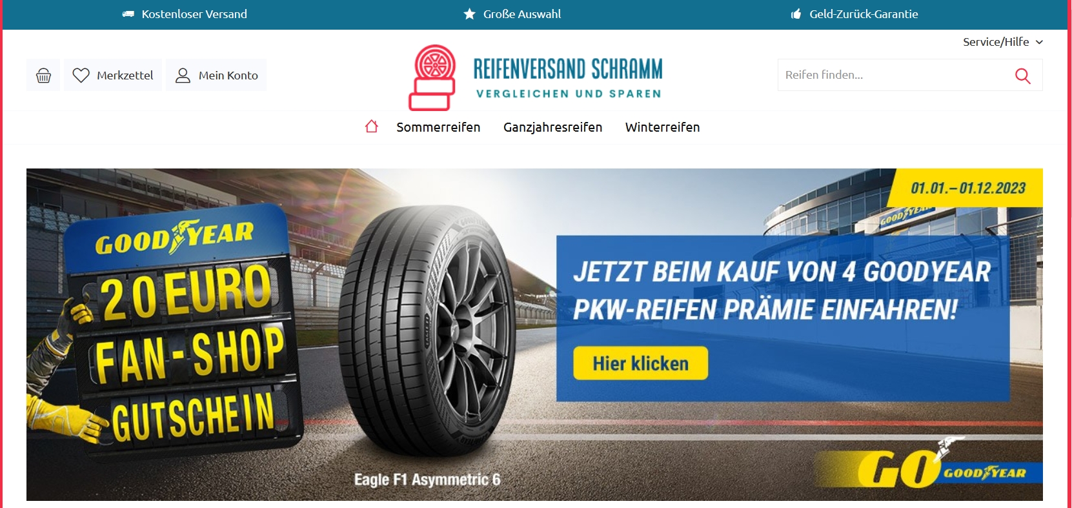
Task: Click the yellow Hier klicken button
Action: (640, 363)
